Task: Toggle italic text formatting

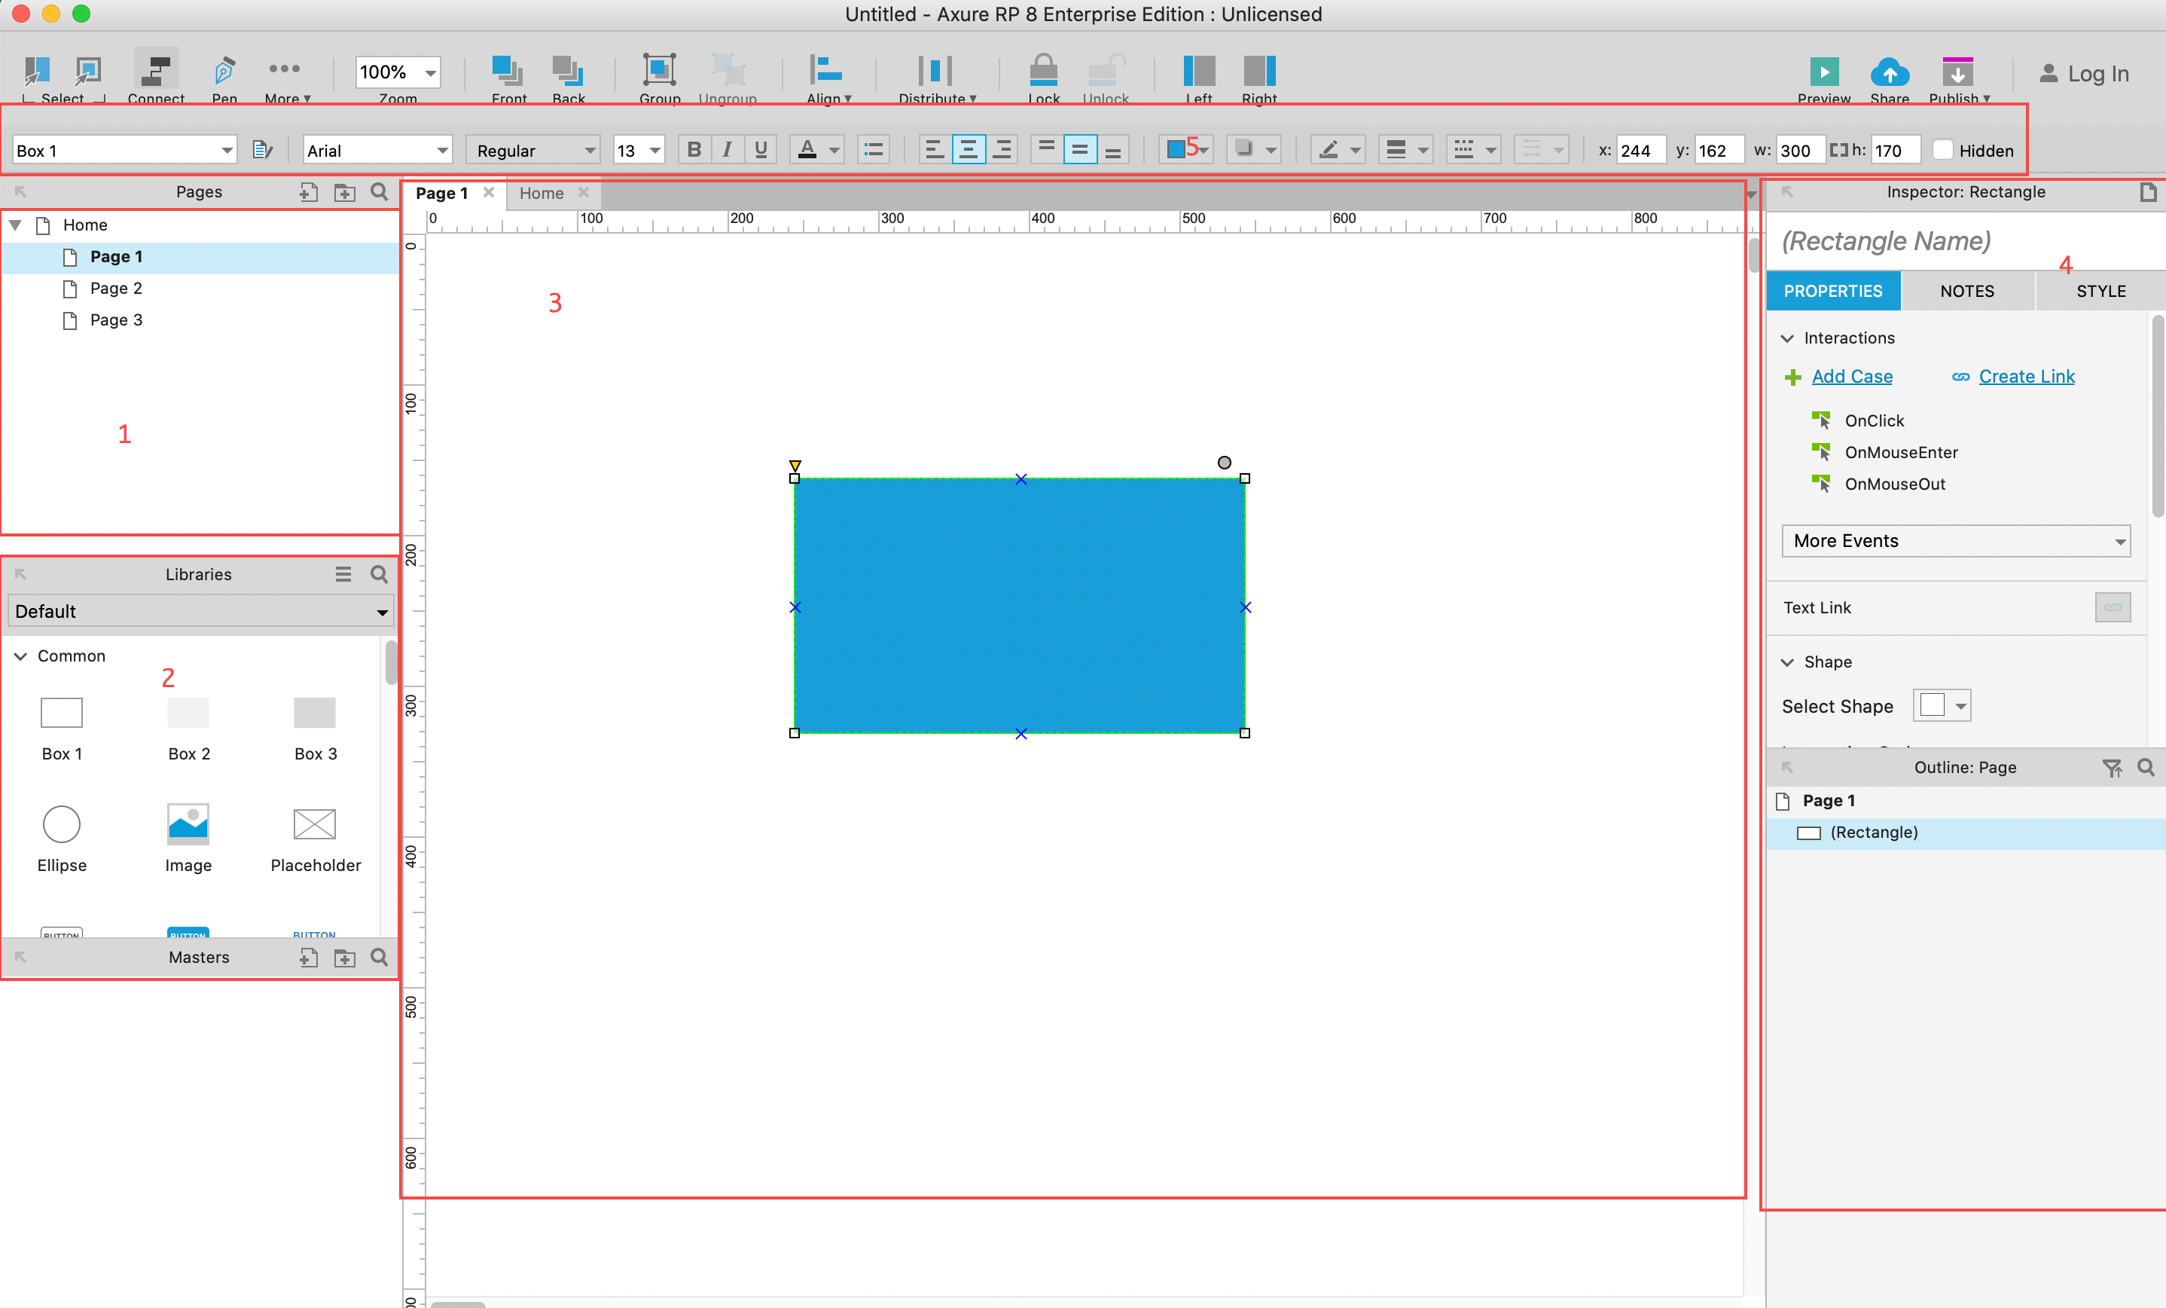Action: tap(727, 151)
